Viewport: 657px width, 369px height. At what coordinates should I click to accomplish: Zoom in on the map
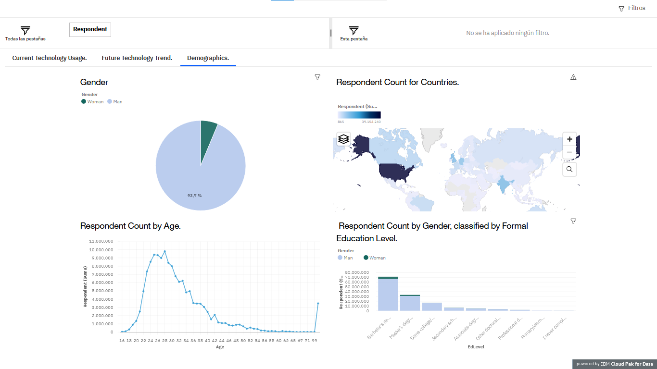tap(569, 139)
